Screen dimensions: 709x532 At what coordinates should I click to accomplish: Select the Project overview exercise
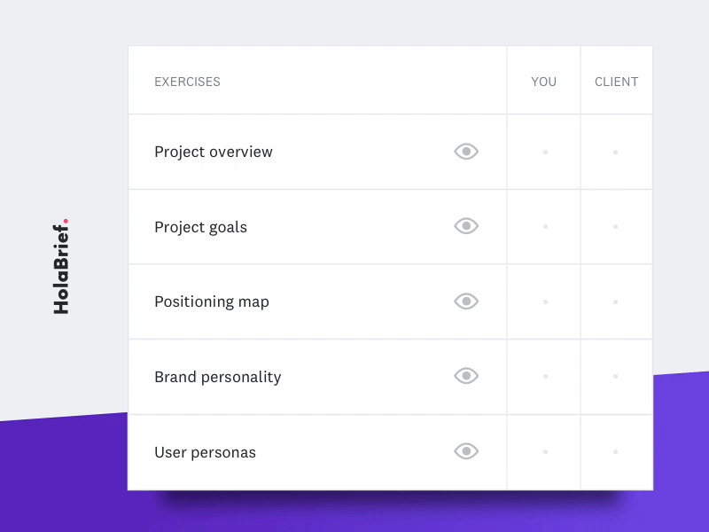click(x=214, y=152)
